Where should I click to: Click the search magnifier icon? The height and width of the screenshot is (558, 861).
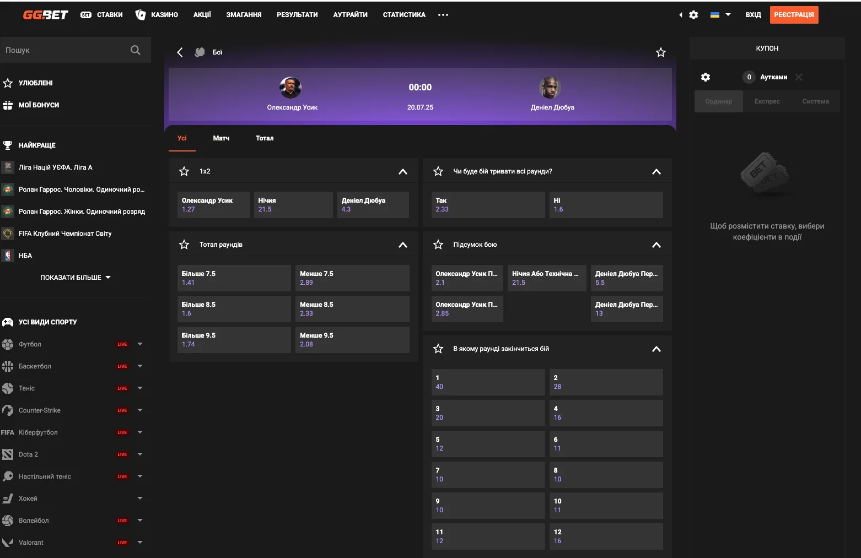[x=136, y=50]
